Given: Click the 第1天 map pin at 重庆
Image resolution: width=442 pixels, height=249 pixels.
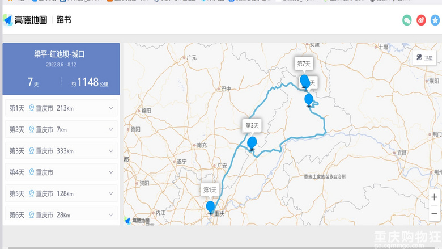Looking at the screenshot, I should (211, 207).
